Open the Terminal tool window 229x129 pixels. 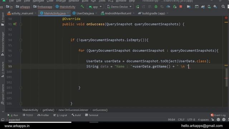tap(92, 115)
